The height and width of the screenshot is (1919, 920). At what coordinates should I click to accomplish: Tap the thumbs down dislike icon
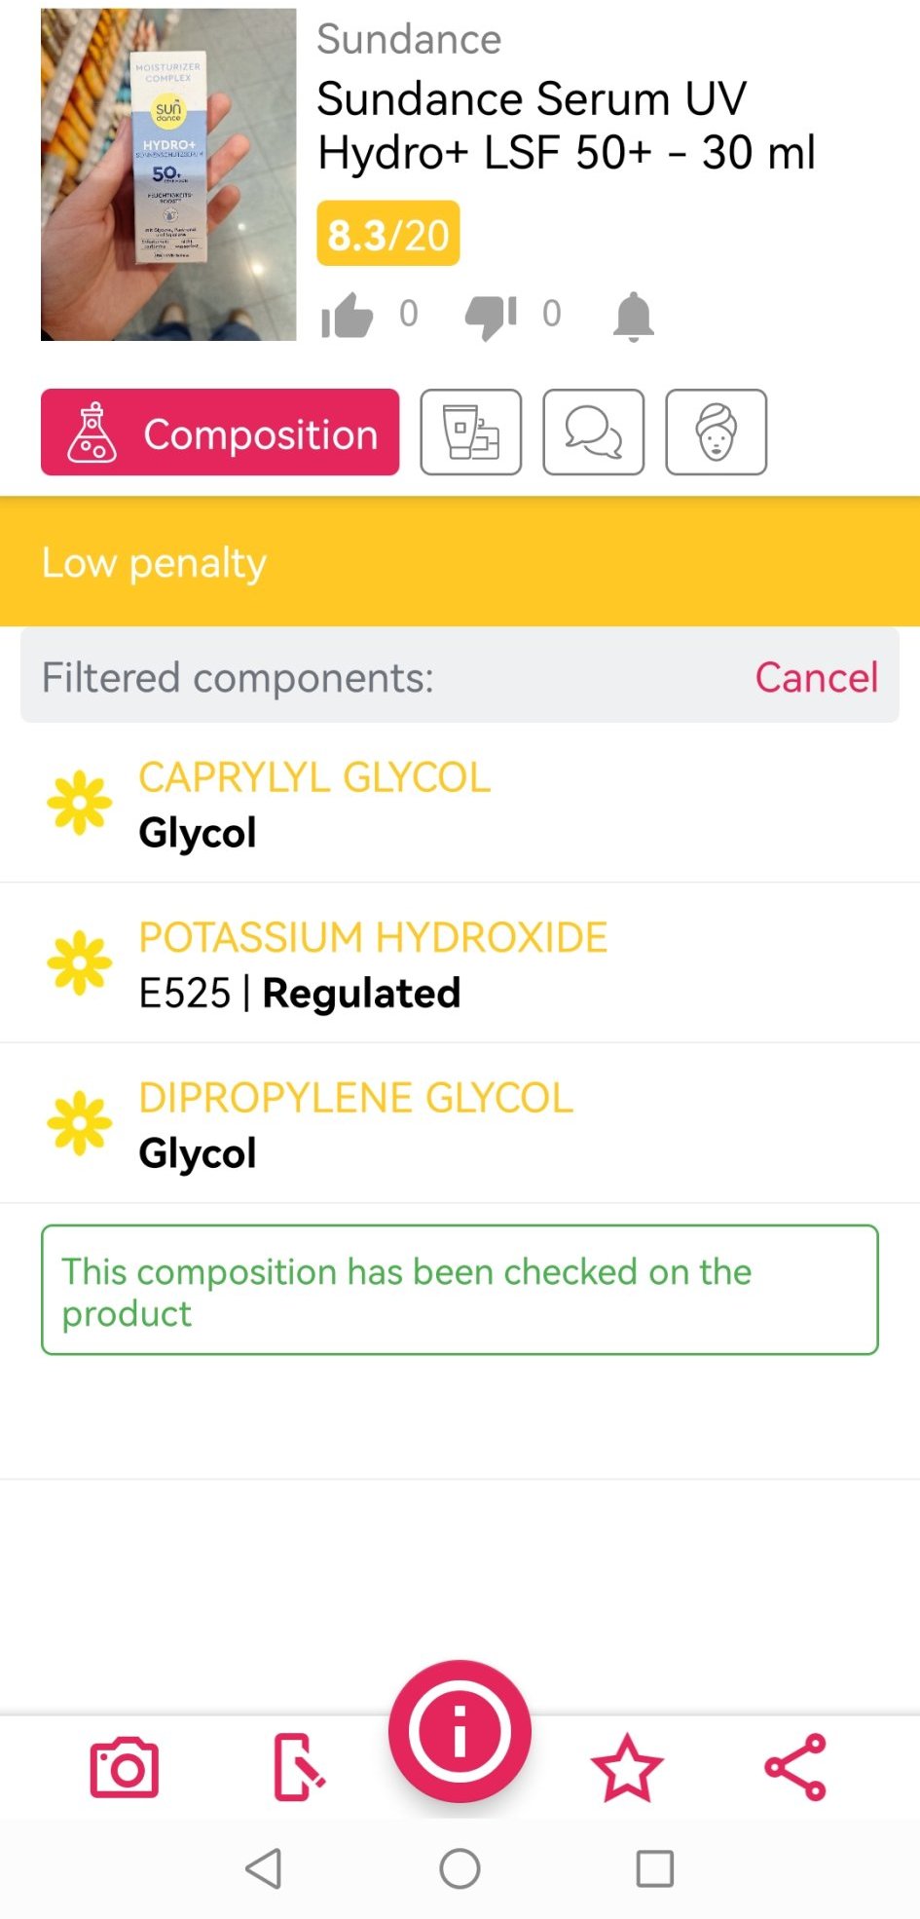tap(490, 316)
